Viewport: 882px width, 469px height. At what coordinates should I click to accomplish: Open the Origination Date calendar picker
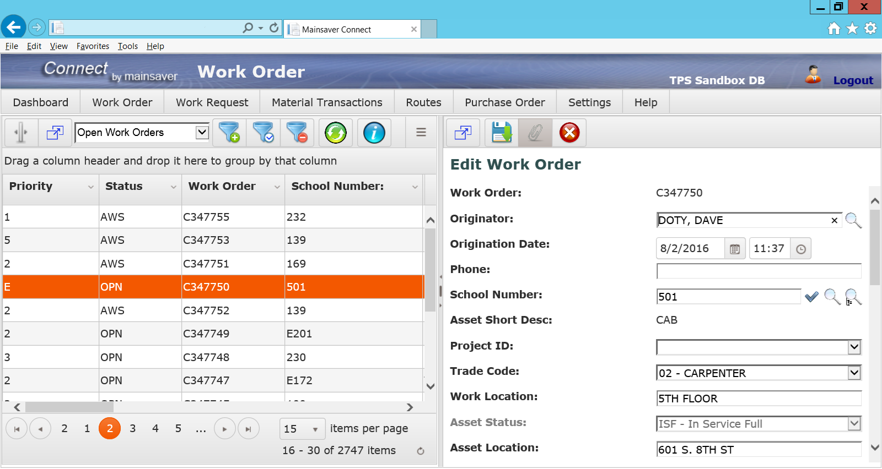tap(734, 249)
